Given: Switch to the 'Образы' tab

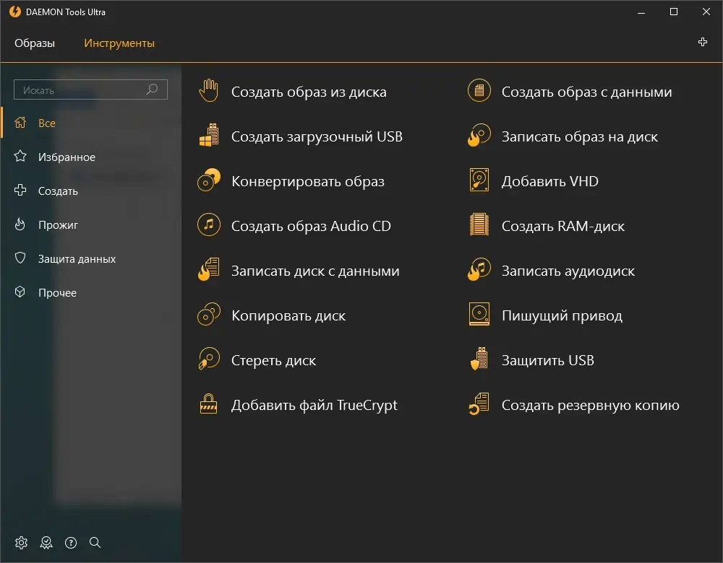Looking at the screenshot, I should pos(35,43).
